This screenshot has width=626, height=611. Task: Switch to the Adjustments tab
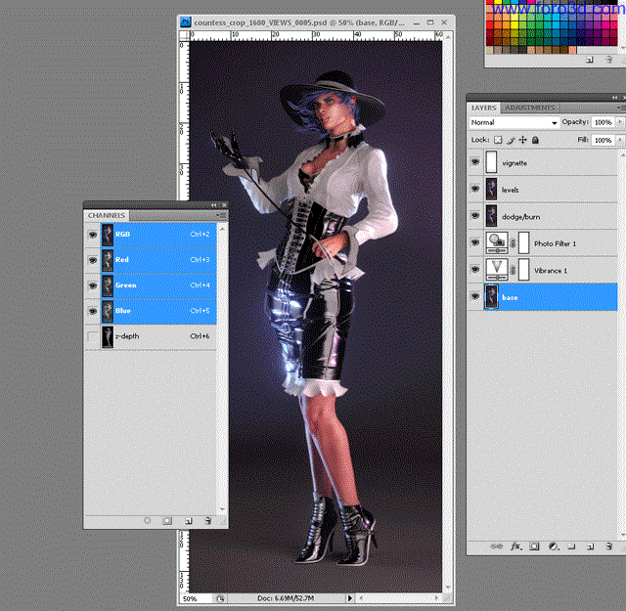pos(529,108)
